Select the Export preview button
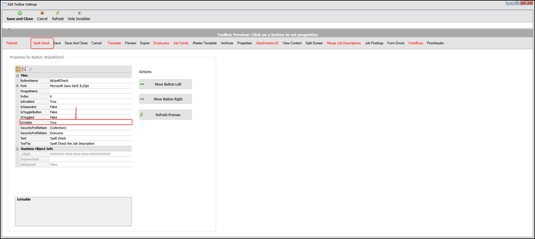 tap(144, 43)
